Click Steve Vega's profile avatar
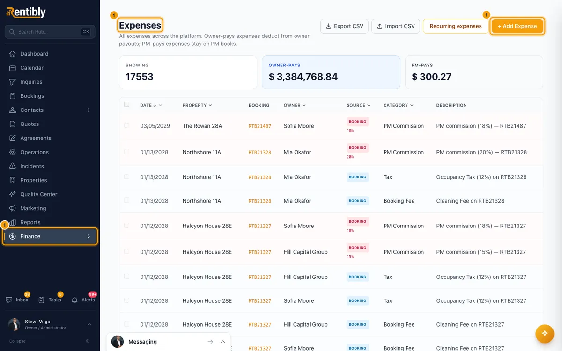Viewport: 562px width, 351px height. (15, 324)
